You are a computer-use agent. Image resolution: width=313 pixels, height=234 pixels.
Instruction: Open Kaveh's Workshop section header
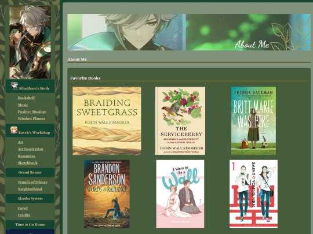[30, 131]
